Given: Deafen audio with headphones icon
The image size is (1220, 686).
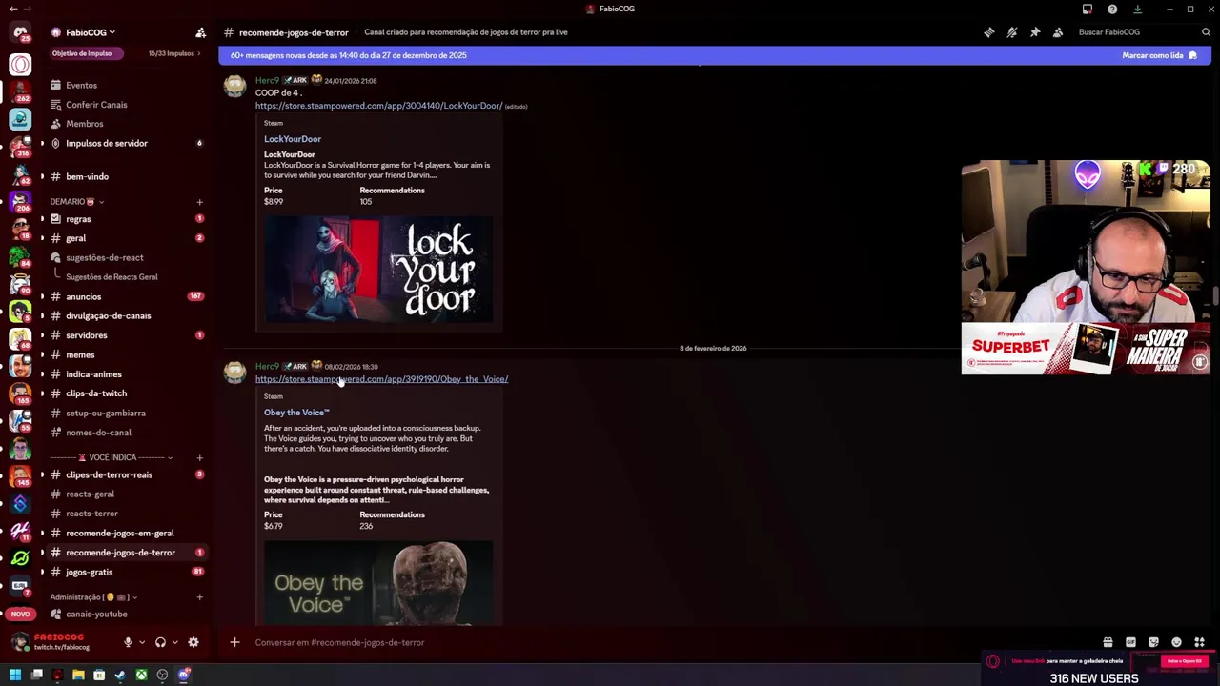Looking at the screenshot, I should pyautogui.click(x=160, y=642).
